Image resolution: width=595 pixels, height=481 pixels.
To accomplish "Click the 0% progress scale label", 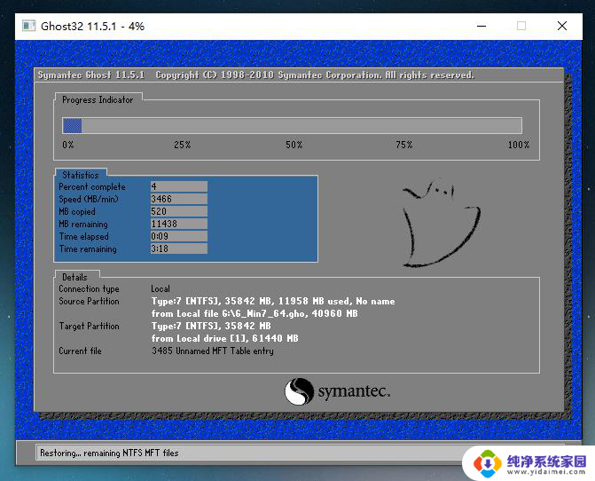I will (x=68, y=145).
